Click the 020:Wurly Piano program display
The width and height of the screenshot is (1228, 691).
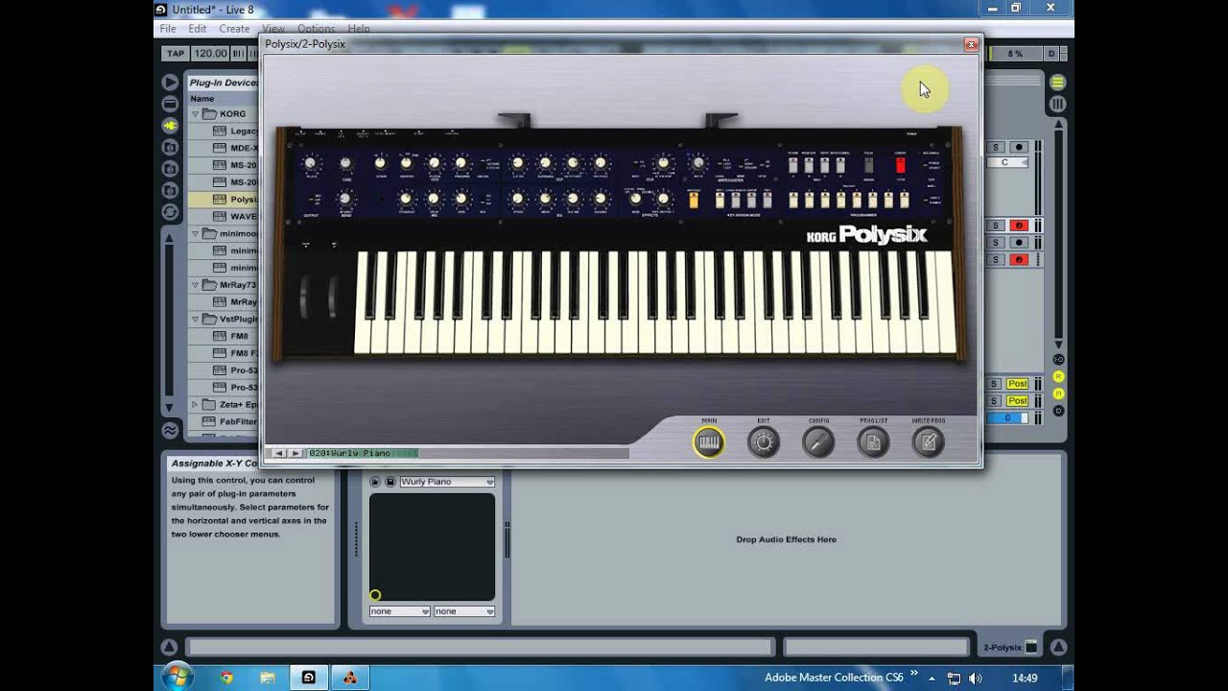[364, 453]
